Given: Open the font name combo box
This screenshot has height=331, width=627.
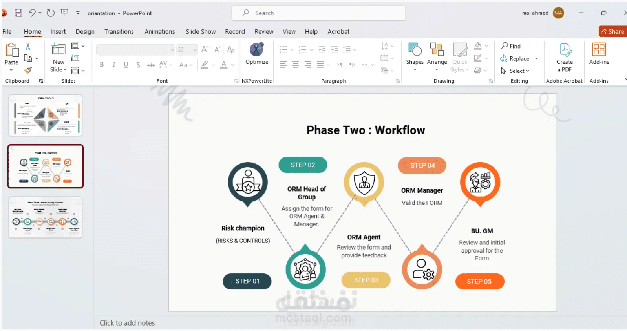Looking at the screenshot, I should [135, 50].
